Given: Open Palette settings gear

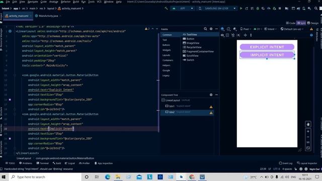Looking at the screenshot, I should point(211,29).
